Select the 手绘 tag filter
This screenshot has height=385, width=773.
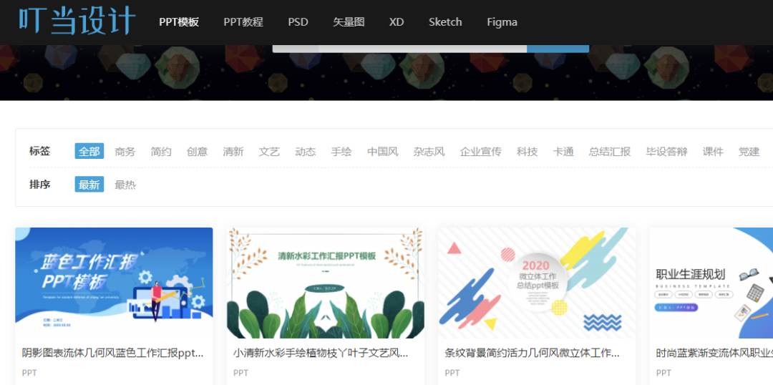click(x=341, y=151)
